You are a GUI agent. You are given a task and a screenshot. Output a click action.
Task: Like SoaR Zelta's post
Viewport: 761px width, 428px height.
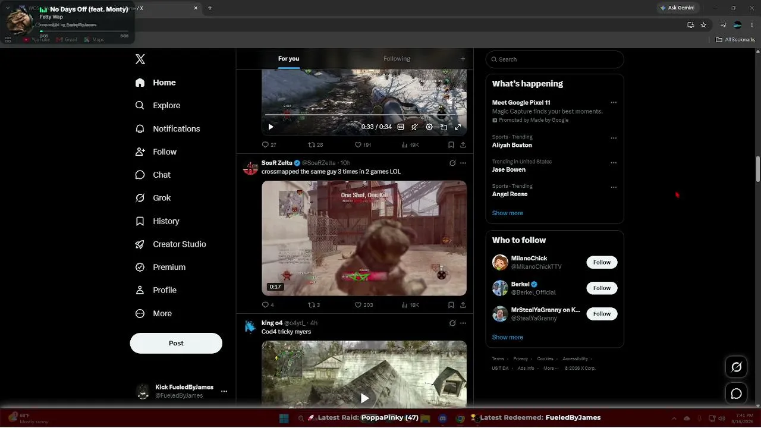[364, 305]
